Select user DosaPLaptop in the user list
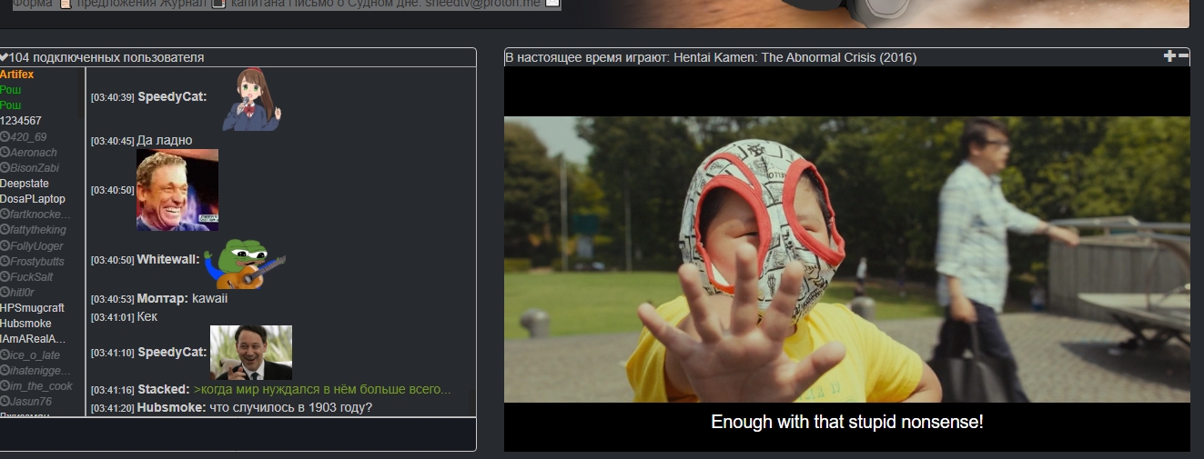1204x459 pixels. [33, 199]
